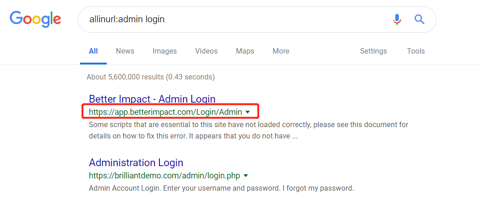This screenshot has height=202, width=482.
Task: Open the Settings menu
Action: point(373,51)
